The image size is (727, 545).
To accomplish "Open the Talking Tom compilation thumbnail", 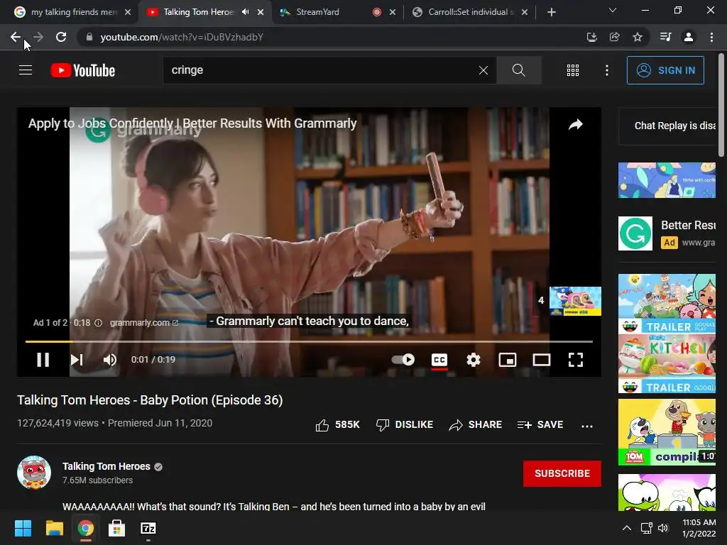I will 667,432.
